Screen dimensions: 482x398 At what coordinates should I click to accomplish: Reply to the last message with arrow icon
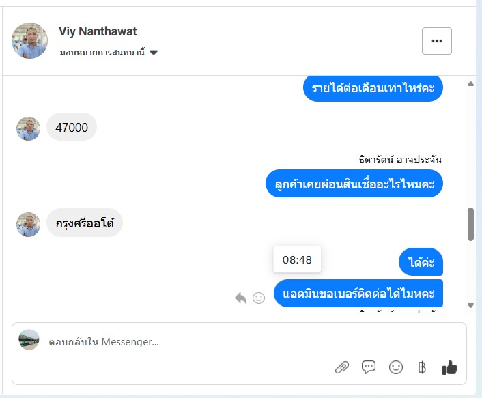coord(240,298)
